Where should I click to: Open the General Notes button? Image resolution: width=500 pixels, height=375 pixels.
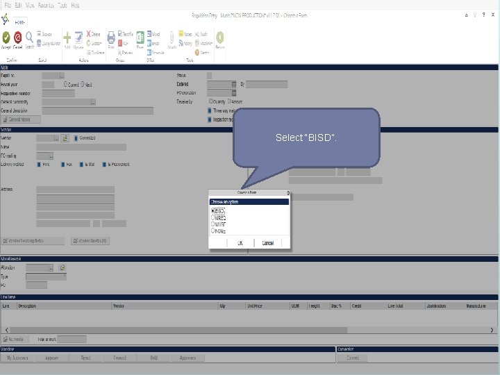(20, 119)
